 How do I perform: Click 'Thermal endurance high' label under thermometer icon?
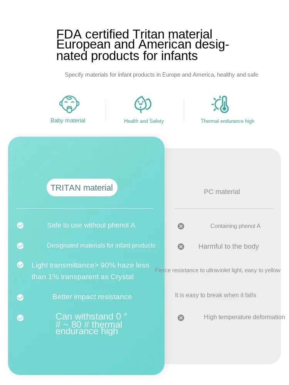click(x=227, y=121)
